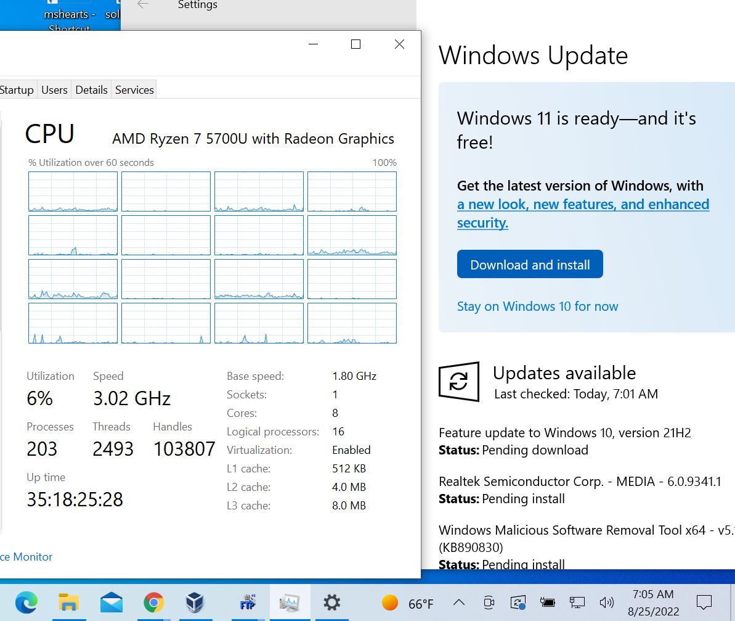Click the Task Manager taskbar icon
This screenshot has height=621, width=735.
tap(290, 602)
